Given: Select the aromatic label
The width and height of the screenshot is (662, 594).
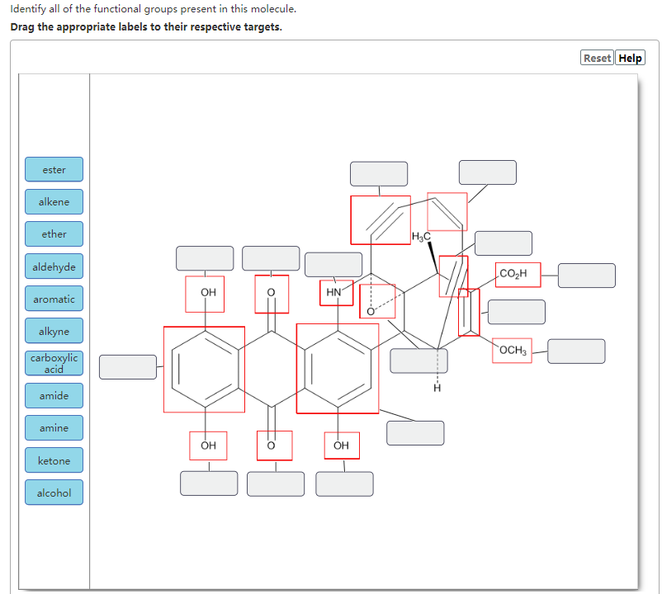Looking at the screenshot, I should coord(54,298).
